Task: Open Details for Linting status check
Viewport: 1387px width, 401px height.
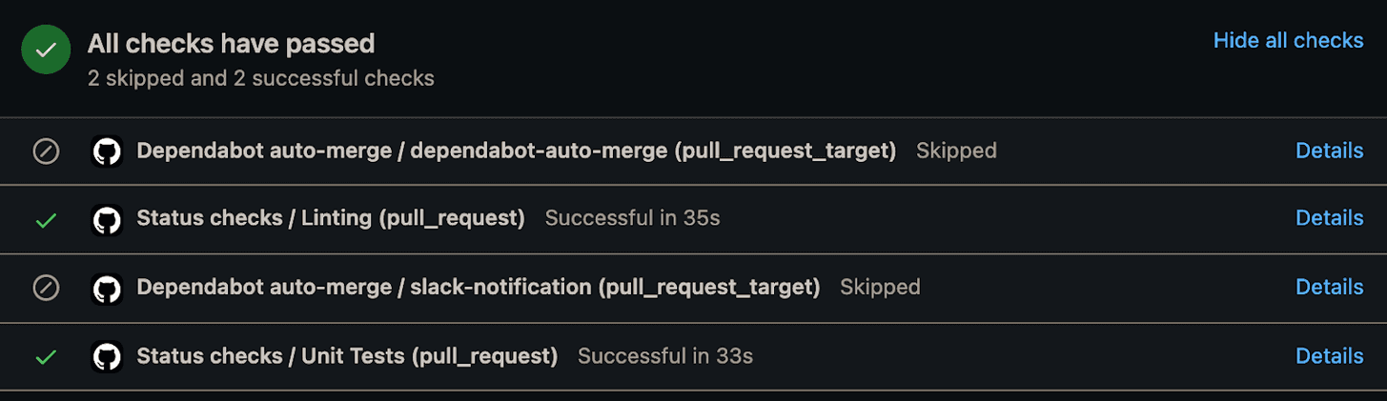Action: pyautogui.click(x=1329, y=218)
